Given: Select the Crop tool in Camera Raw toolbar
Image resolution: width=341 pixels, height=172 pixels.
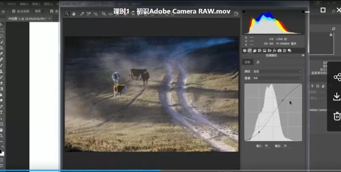Looking at the screenshot, I should coord(104,14).
